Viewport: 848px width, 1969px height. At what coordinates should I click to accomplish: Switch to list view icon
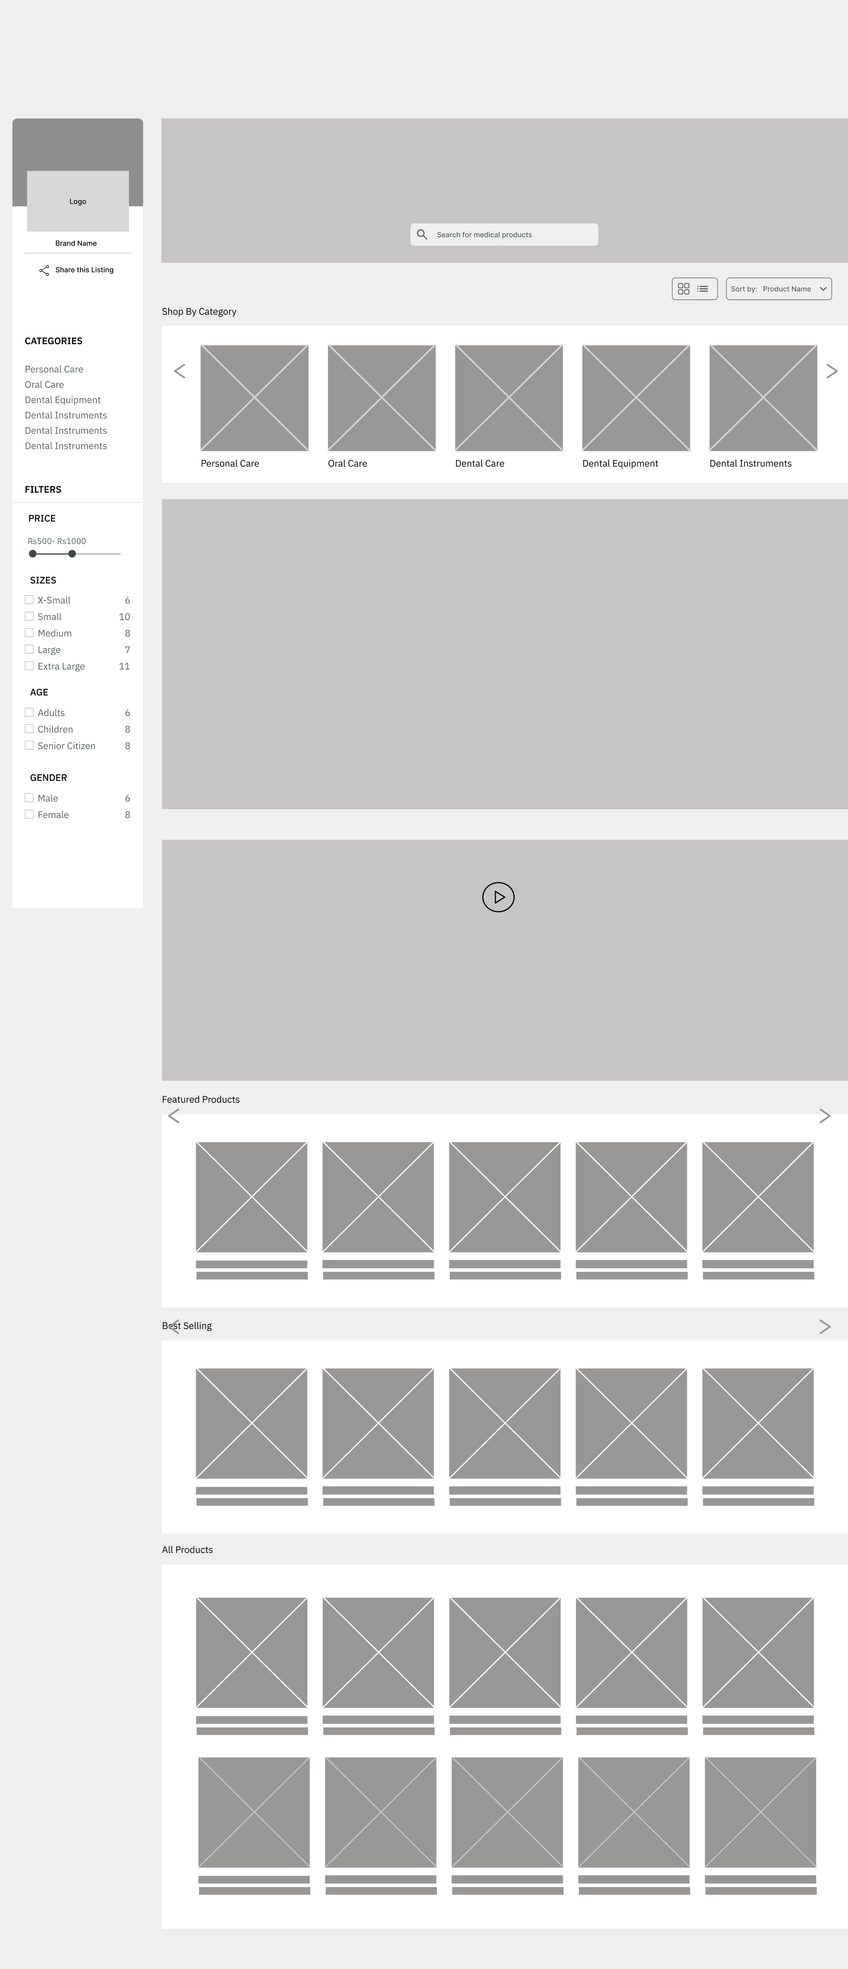point(703,289)
